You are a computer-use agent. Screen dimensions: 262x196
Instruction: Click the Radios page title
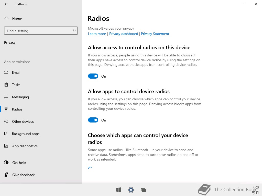[98, 18]
